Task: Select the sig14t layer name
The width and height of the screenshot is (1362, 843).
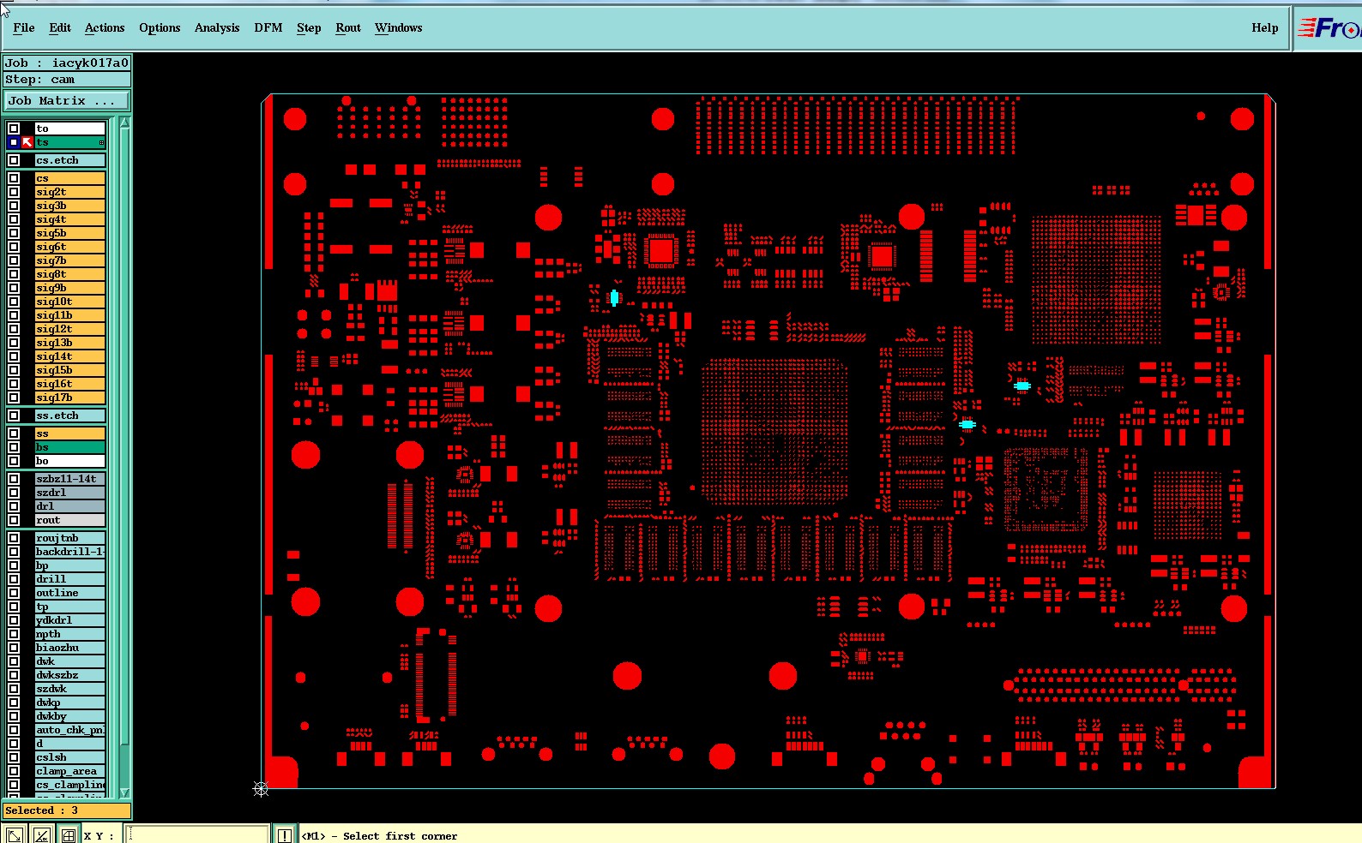Action: pyautogui.click(x=70, y=356)
